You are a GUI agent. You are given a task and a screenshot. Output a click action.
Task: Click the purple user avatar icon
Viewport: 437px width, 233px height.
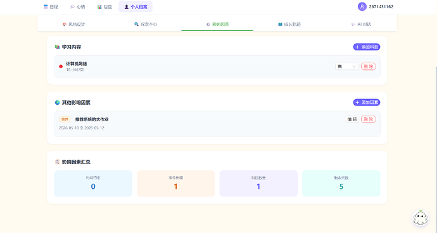(x=362, y=7)
